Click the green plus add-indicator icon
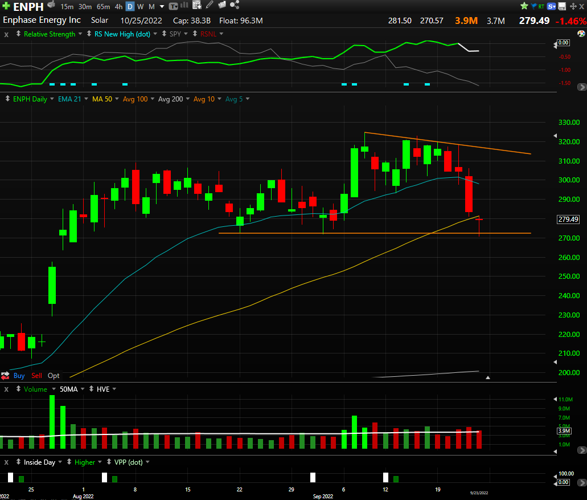This screenshot has width=587, height=500. click(6, 6)
